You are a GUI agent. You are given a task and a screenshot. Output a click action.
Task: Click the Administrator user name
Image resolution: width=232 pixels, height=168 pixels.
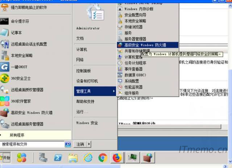tap(88, 28)
